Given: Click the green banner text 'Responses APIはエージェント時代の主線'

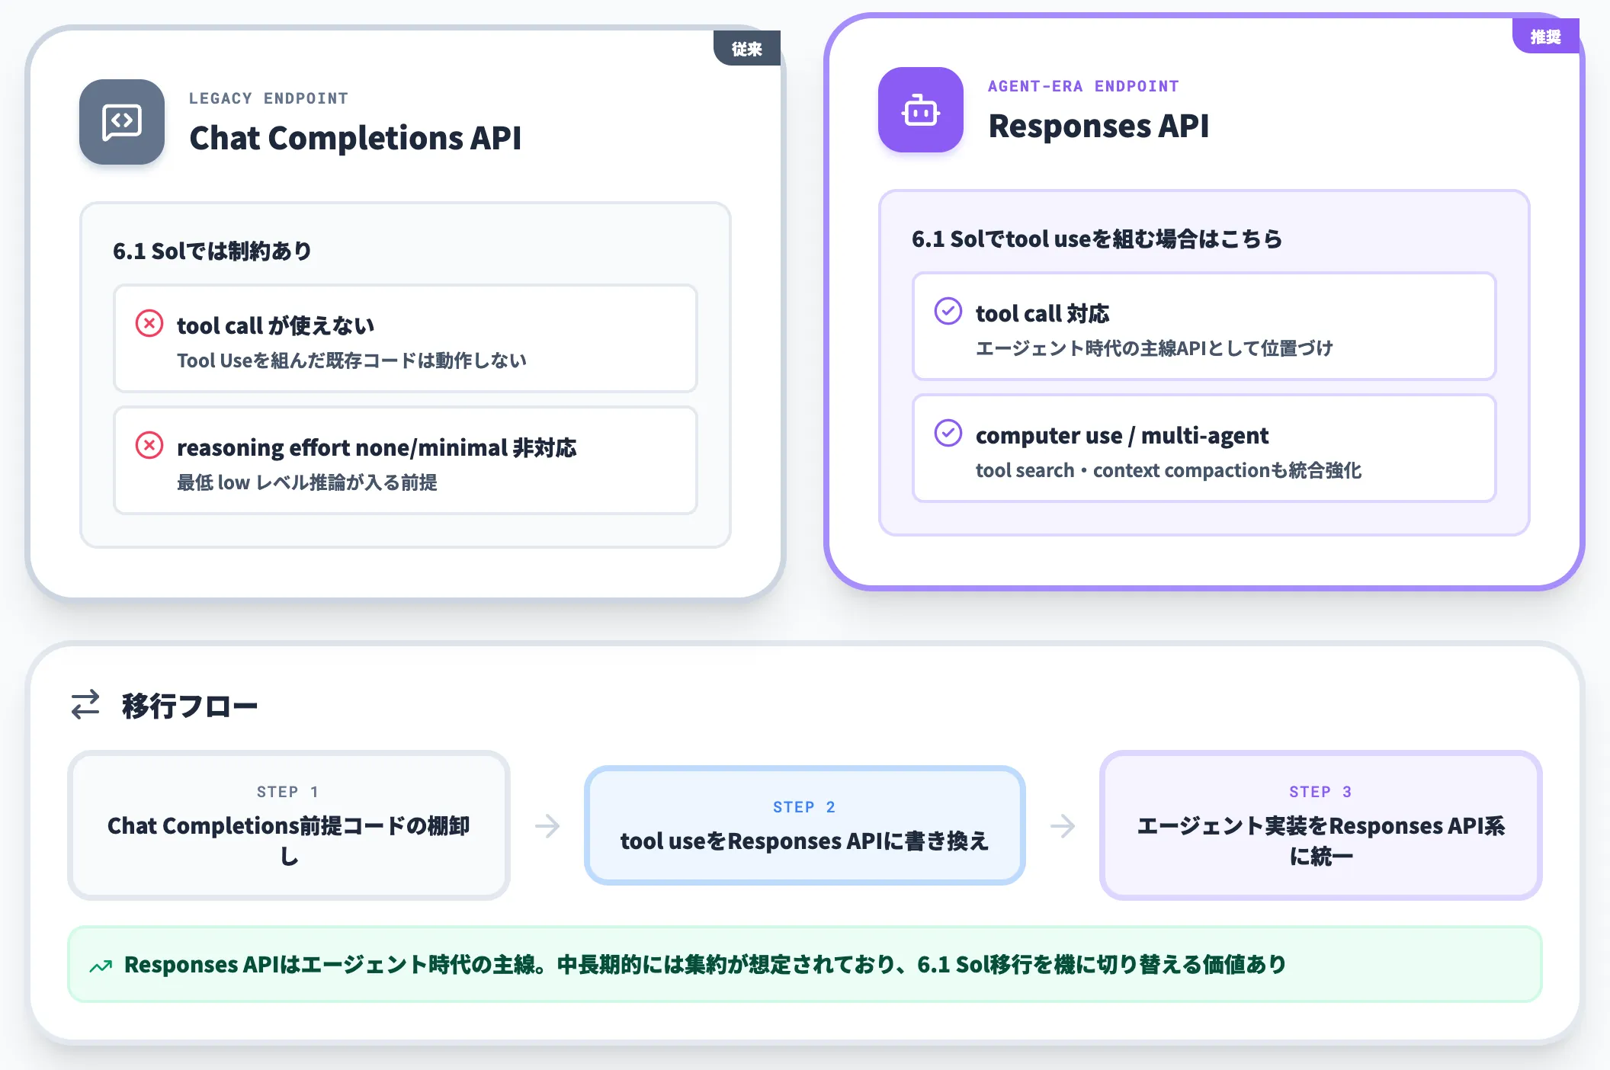Looking at the screenshot, I should click(329, 965).
